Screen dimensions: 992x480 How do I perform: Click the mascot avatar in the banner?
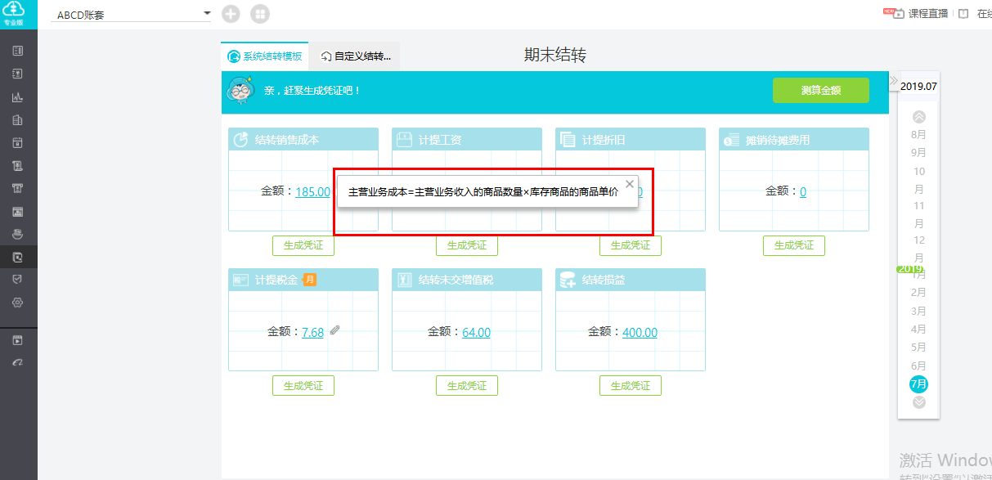(x=240, y=91)
